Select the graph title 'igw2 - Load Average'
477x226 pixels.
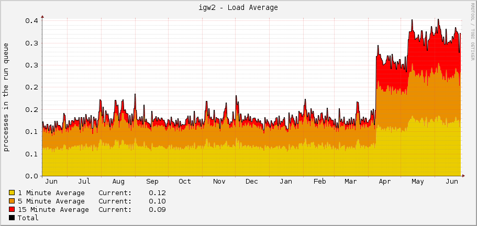click(238, 8)
